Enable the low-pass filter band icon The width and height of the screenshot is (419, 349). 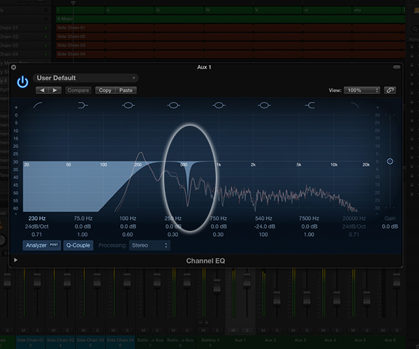pos(355,105)
